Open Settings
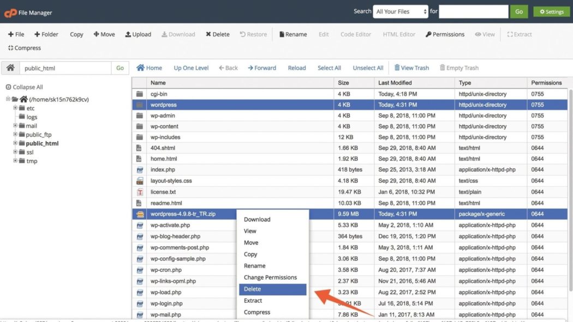Viewport: 573px width, 322px height. point(551,11)
